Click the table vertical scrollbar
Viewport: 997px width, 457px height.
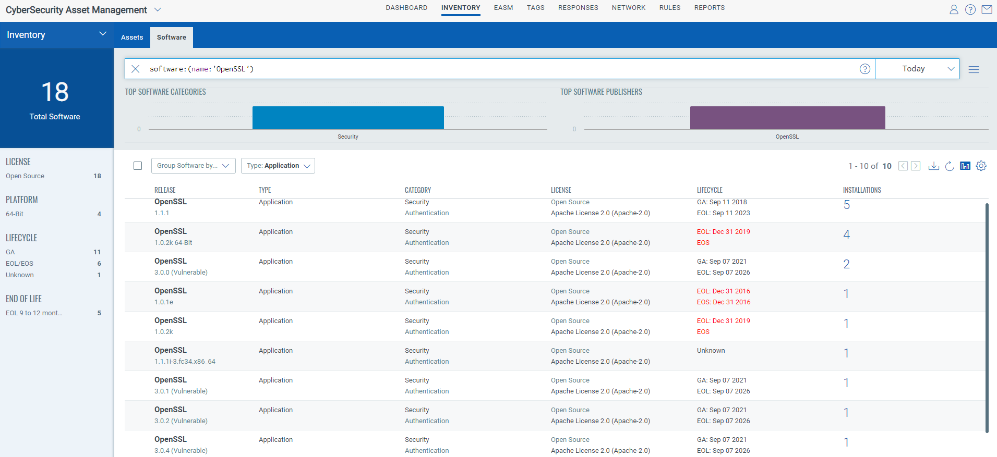coord(987,318)
